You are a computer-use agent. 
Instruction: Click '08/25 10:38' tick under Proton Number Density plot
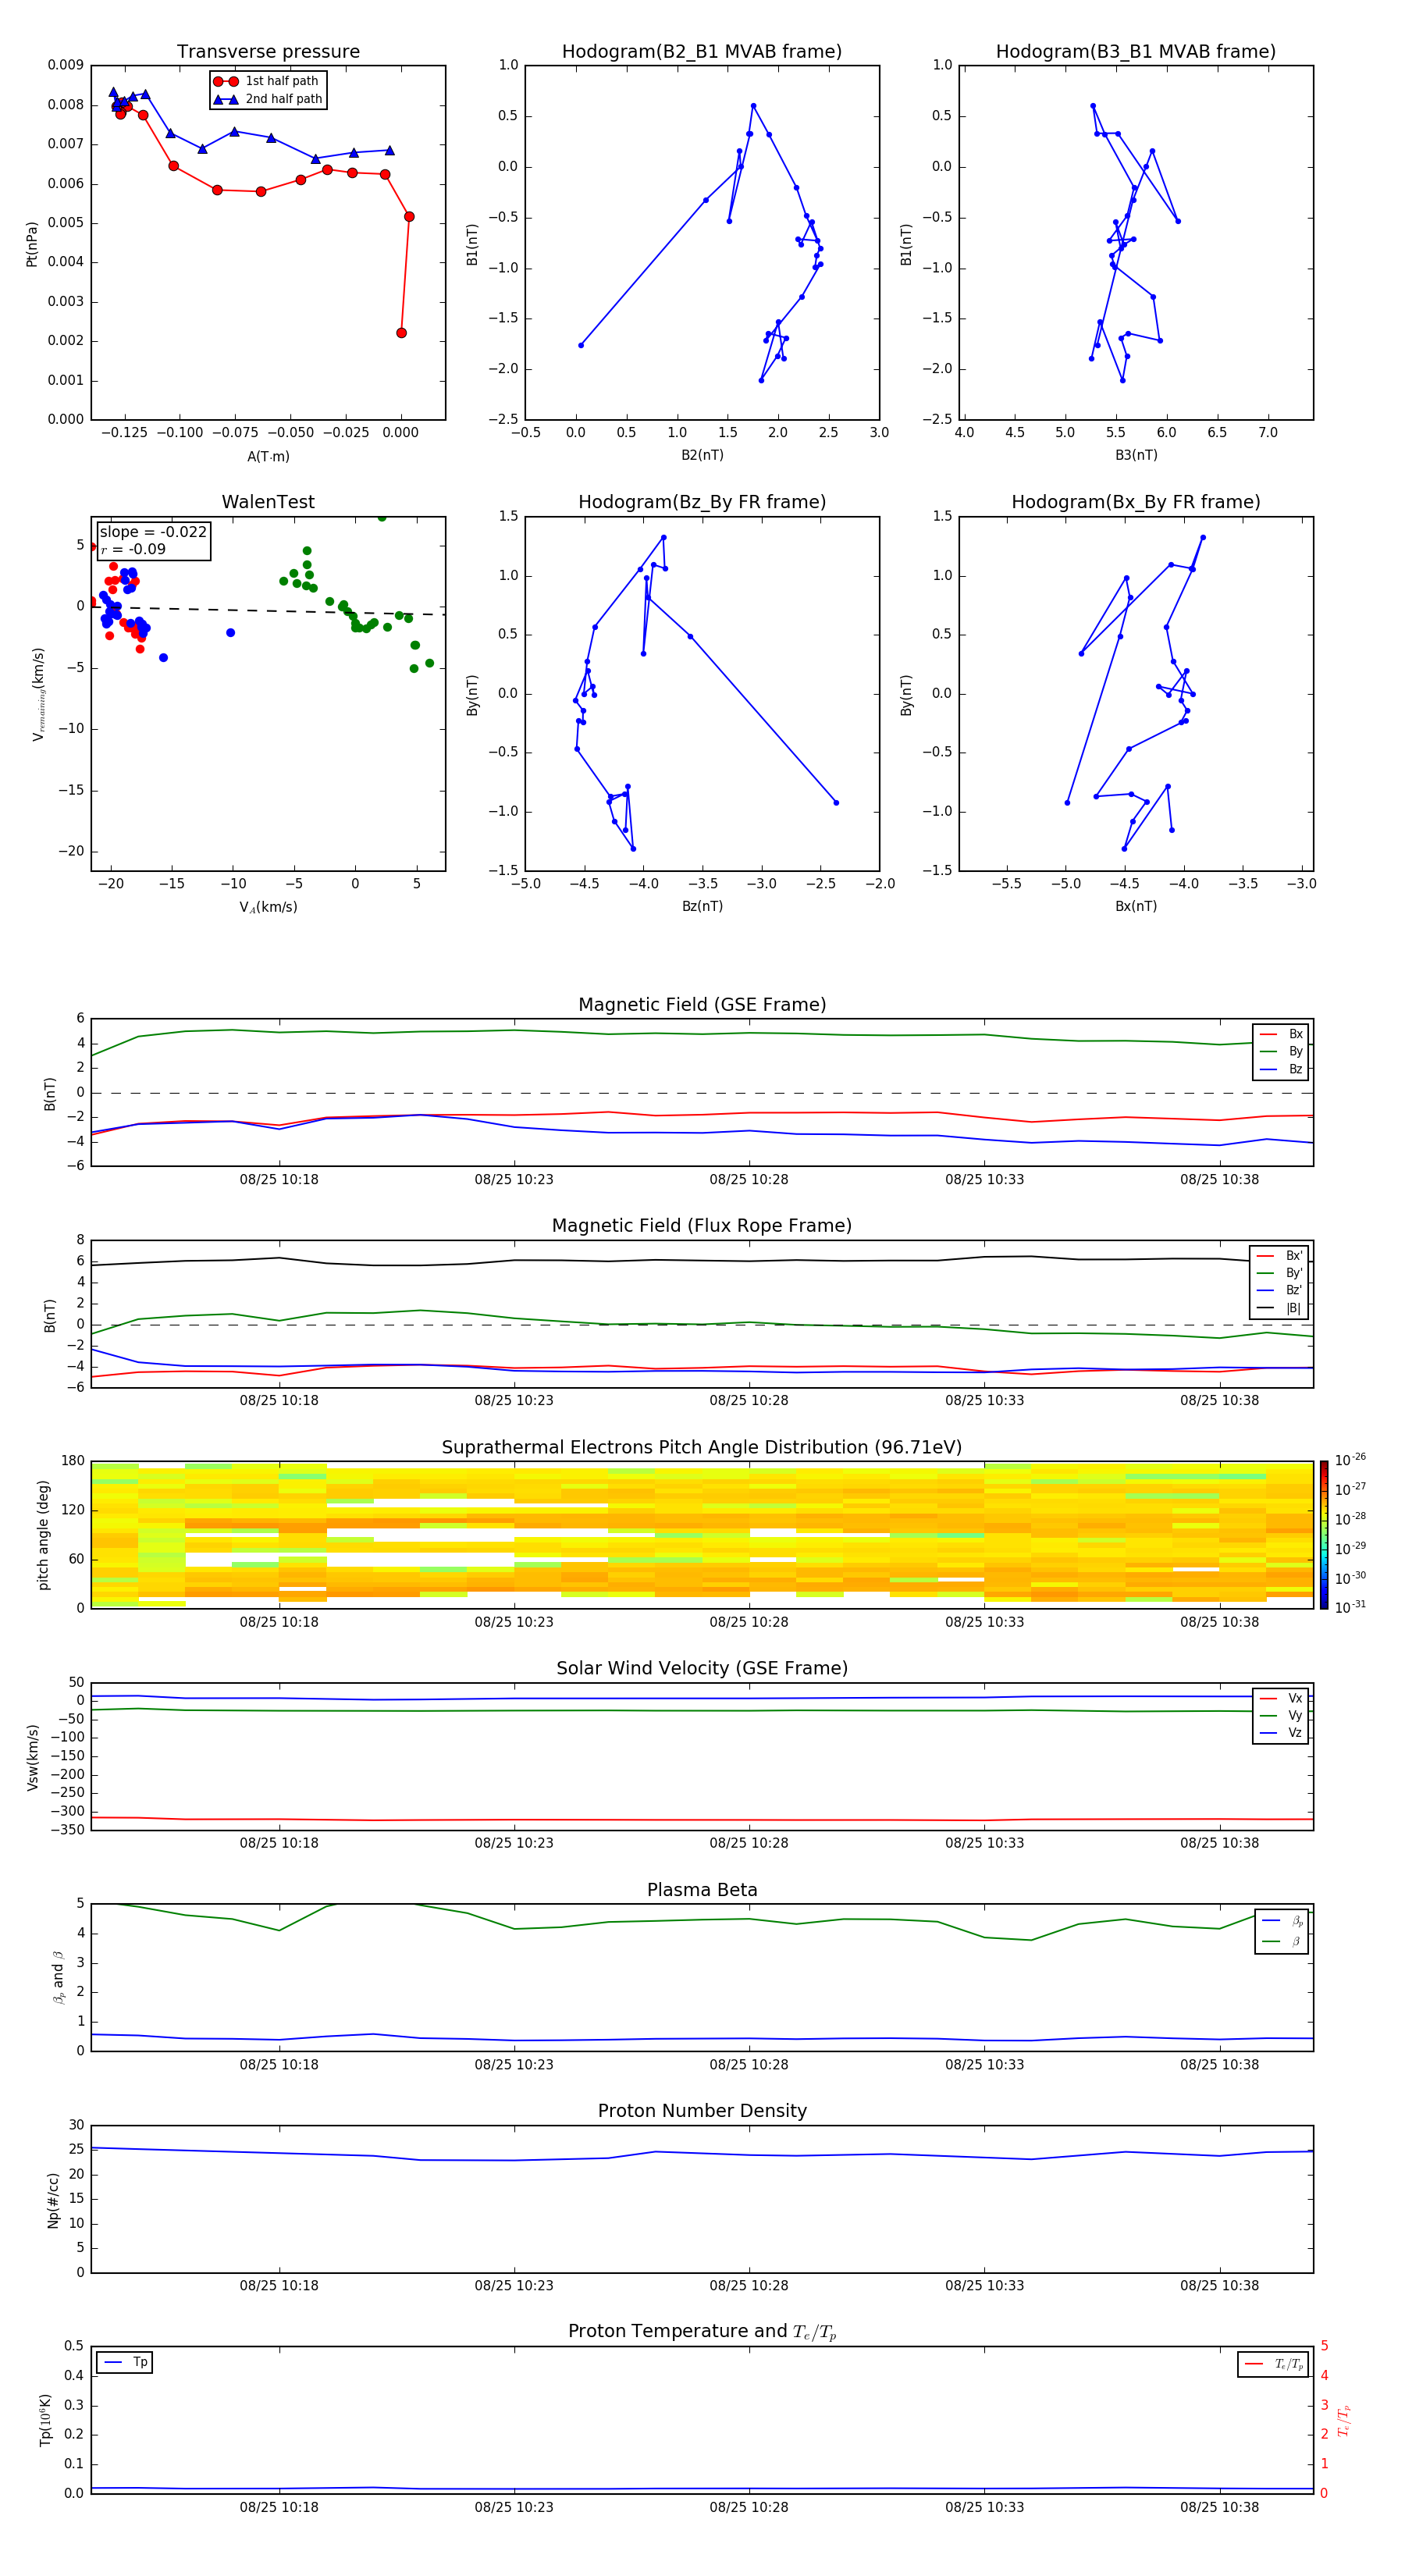tap(1220, 2286)
